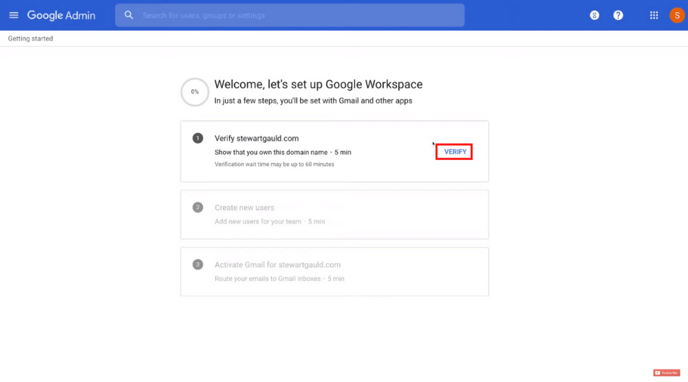This screenshot has height=382, width=688.
Task: Click the 0% progress circle
Action: (195, 92)
